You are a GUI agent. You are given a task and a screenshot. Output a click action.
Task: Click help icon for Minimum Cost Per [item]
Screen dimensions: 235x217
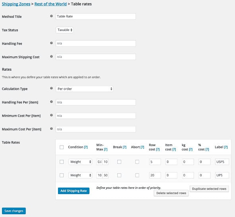click(51, 115)
